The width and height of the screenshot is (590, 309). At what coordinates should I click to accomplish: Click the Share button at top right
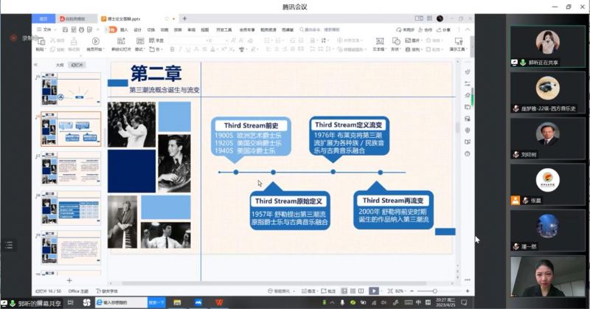(x=445, y=29)
